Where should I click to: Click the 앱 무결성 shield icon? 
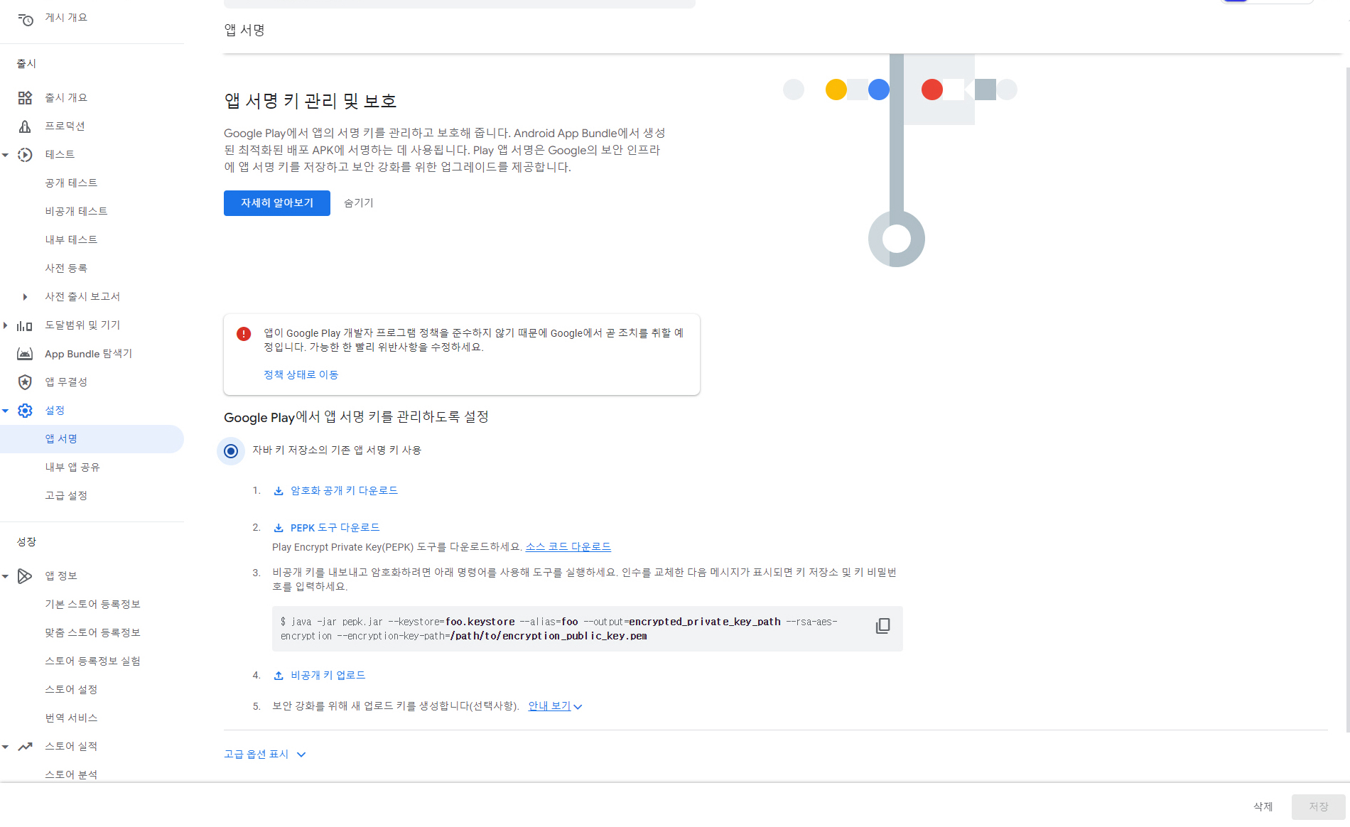tap(25, 382)
